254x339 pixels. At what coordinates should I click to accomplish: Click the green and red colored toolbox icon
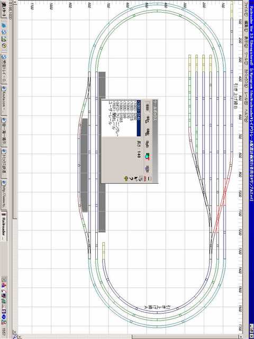[147, 156]
